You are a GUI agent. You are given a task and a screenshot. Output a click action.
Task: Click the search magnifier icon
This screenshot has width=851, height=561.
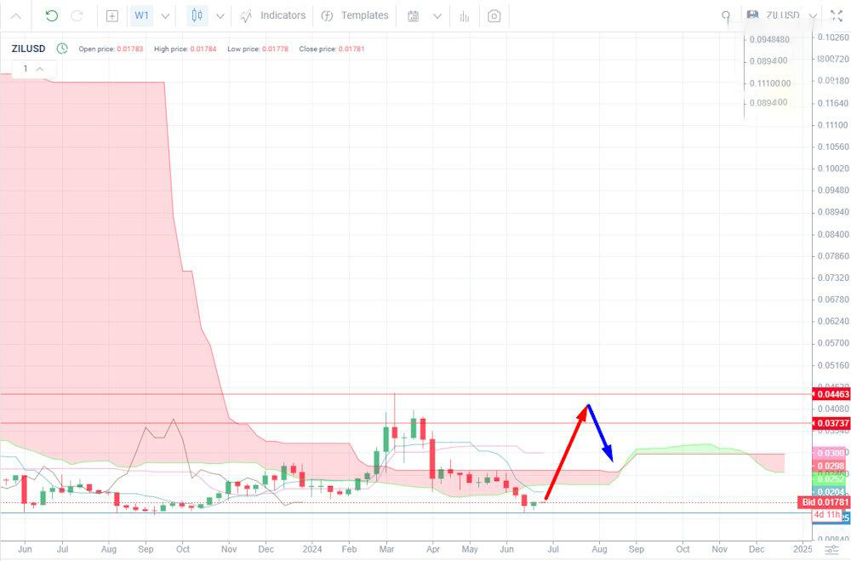pyautogui.click(x=726, y=16)
